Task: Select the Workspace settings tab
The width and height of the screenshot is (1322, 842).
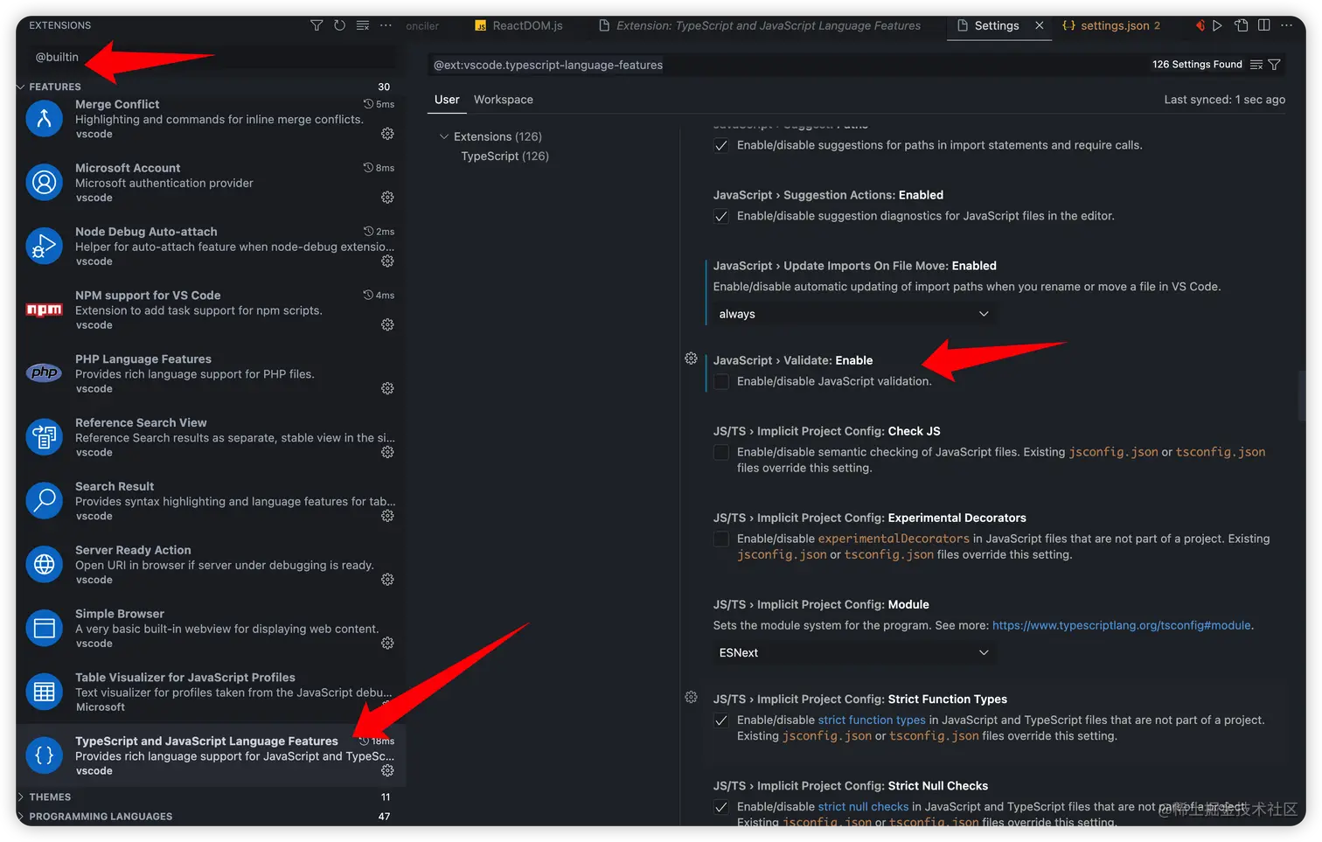Action: 504,100
